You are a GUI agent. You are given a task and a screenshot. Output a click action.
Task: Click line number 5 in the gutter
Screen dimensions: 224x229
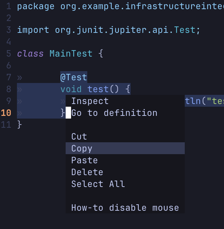[8, 54]
